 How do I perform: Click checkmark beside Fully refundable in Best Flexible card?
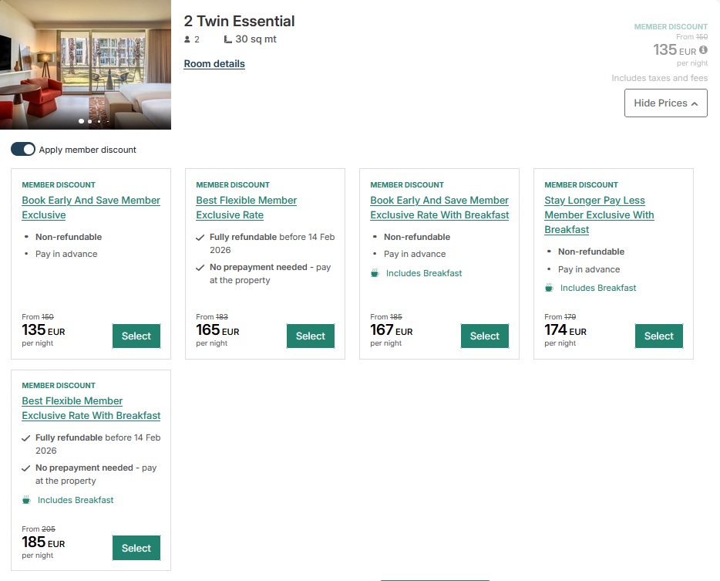pos(198,237)
